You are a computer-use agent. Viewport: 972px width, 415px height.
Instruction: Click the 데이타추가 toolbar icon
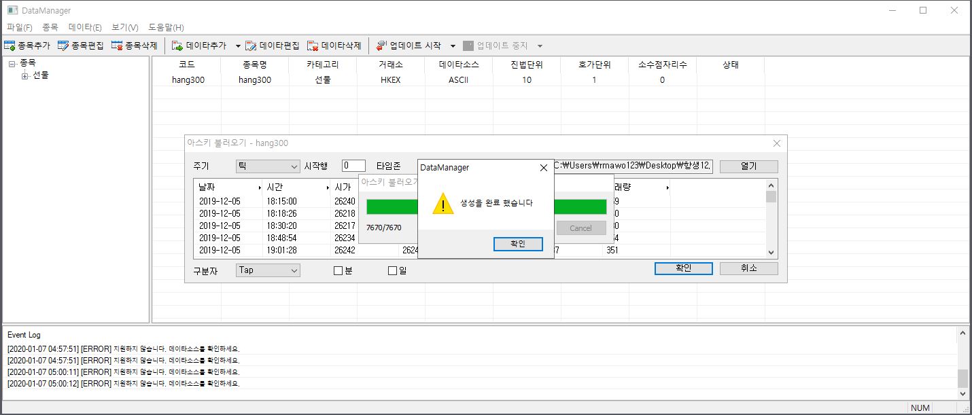[177, 46]
